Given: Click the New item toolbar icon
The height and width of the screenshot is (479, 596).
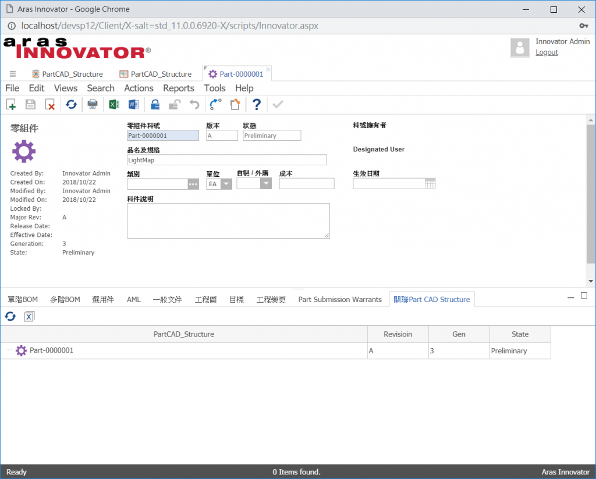Looking at the screenshot, I should pos(12,104).
